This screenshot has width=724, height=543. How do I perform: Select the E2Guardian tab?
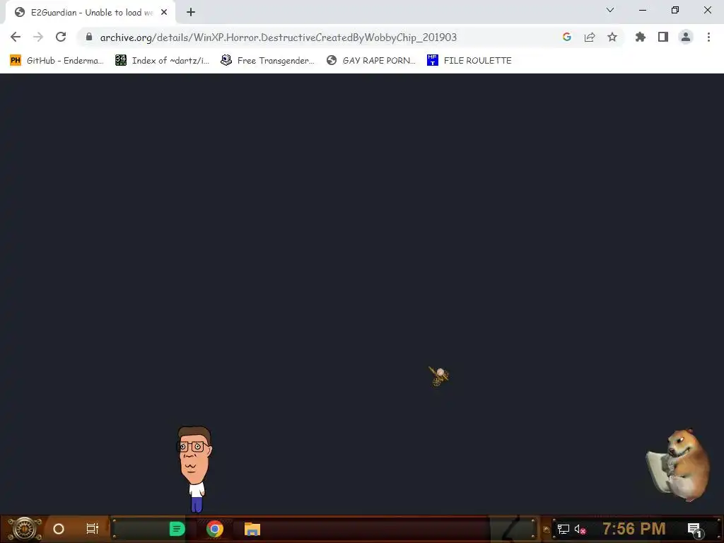coord(90,13)
